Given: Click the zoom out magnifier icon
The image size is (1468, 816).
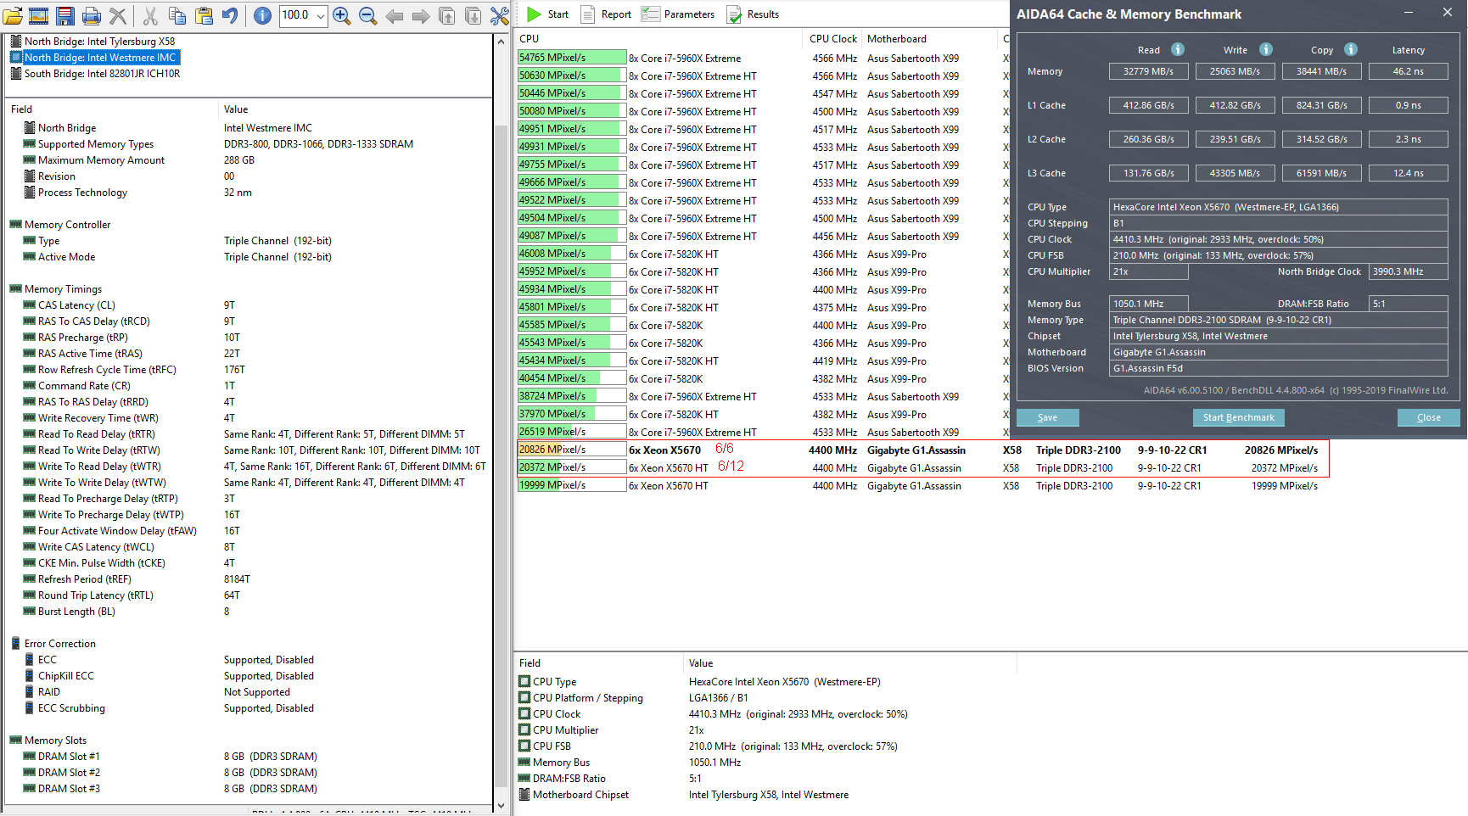Looking at the screenshot, I should click(368, 15).
